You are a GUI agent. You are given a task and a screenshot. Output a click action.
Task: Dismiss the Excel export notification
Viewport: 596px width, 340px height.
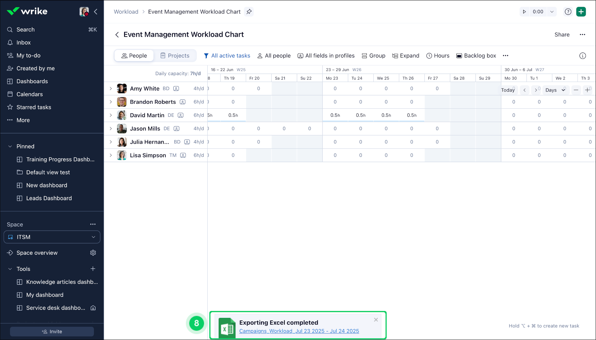click(376, 320)
